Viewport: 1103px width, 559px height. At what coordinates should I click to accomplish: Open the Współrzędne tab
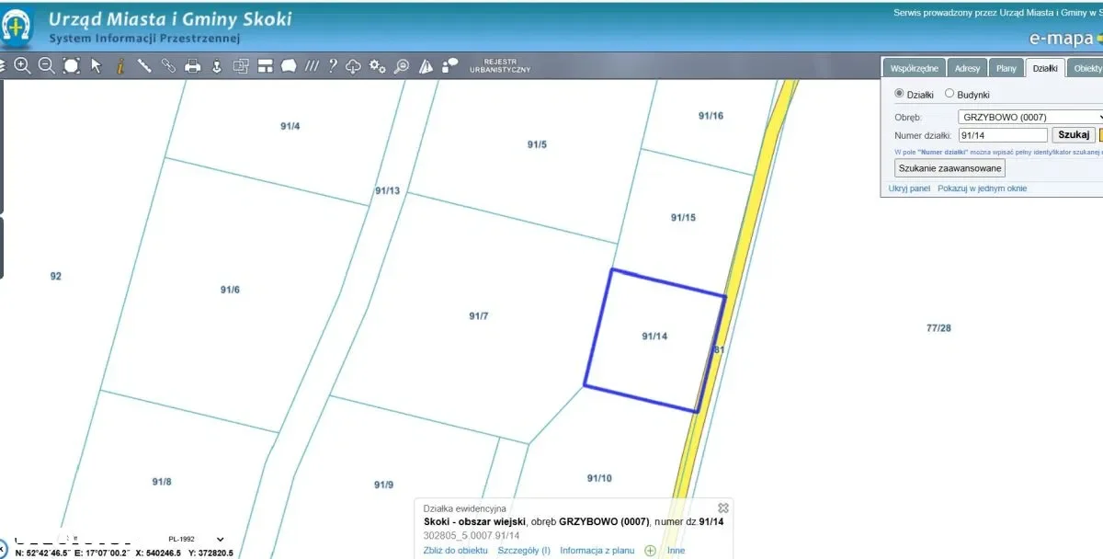point(914,68)
